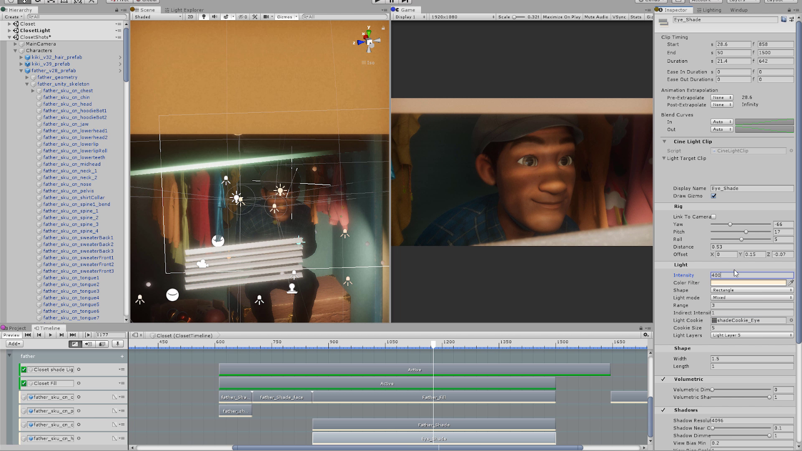Open the Shaded draw mode dropdown

[x=157, y=17]
